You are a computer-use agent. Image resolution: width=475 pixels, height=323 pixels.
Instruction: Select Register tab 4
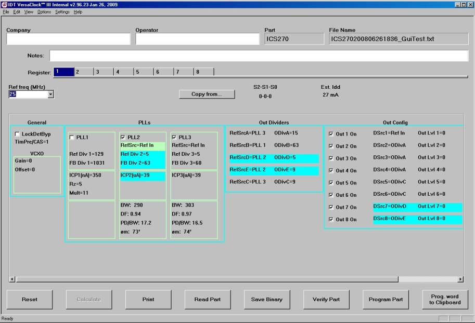[124, 72]
